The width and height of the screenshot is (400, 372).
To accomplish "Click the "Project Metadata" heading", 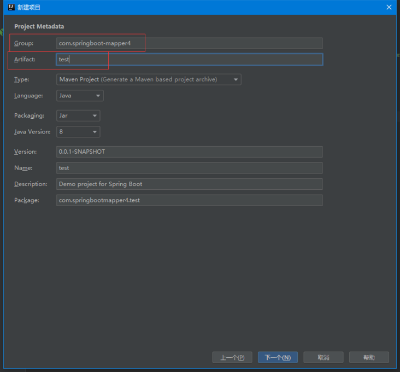I will pyautogui.click(x=39, y=26).
